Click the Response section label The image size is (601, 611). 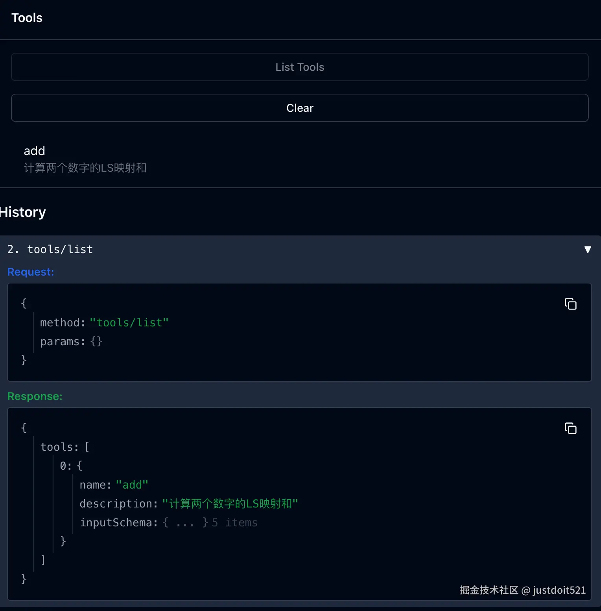[35, 396]
